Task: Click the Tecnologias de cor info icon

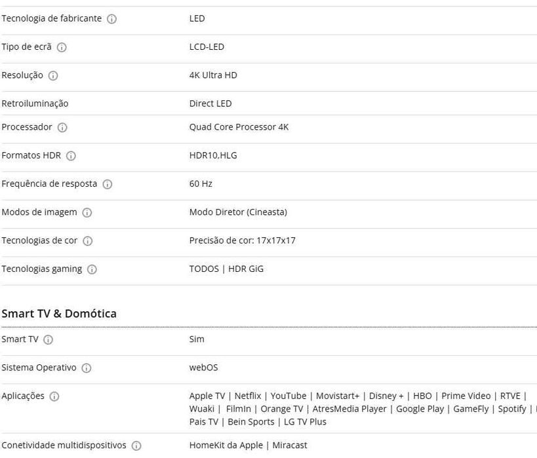Action: click(88, 241)
